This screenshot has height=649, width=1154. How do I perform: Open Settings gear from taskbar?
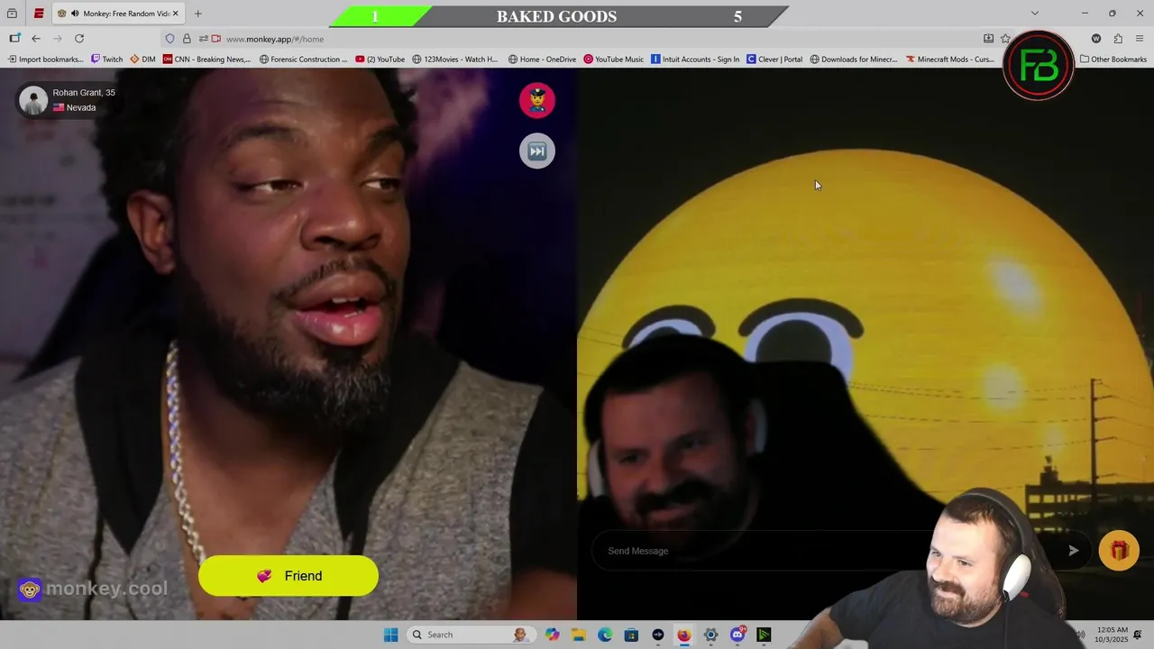tap(710, 635)
